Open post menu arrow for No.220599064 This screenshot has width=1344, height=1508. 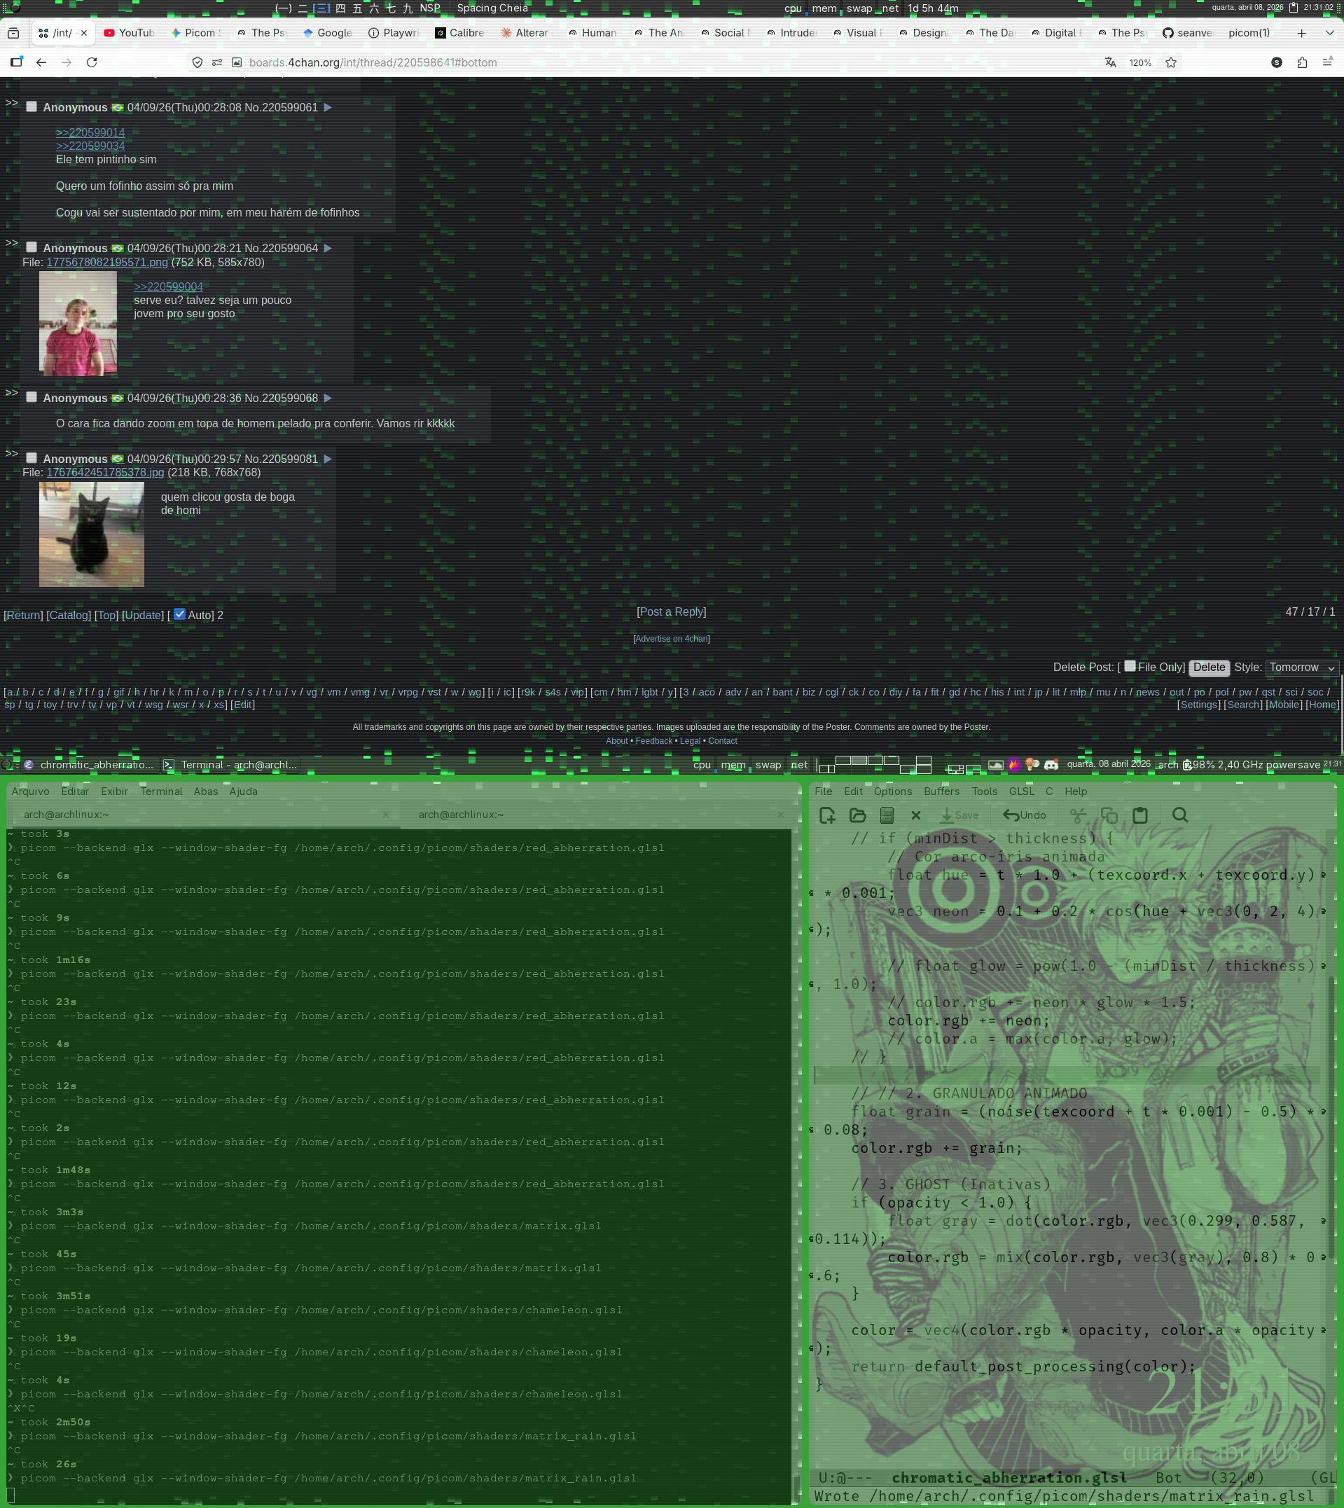click(328, 248)
